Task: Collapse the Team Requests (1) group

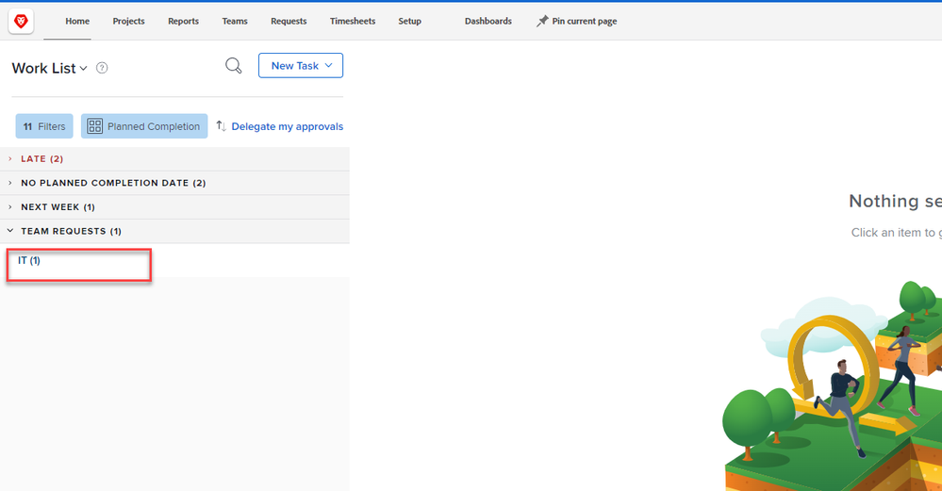Action: pyautogui.click(x=71, y=231)
